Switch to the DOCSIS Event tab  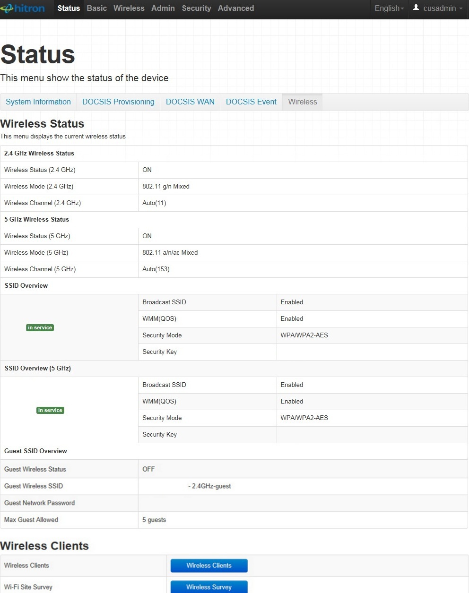click(251, 102)
